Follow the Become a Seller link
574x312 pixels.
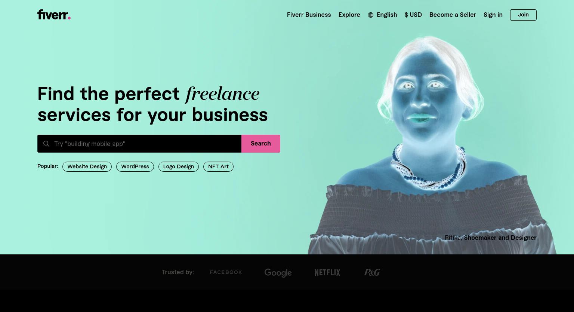click(x=453, y=15)
